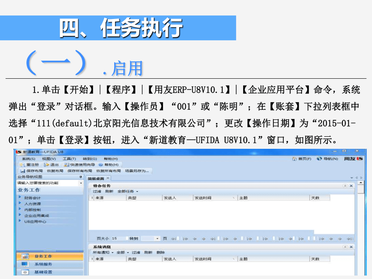
Task: Expand the 财务会计 tree node arrow
Action: tap(20, 197)
